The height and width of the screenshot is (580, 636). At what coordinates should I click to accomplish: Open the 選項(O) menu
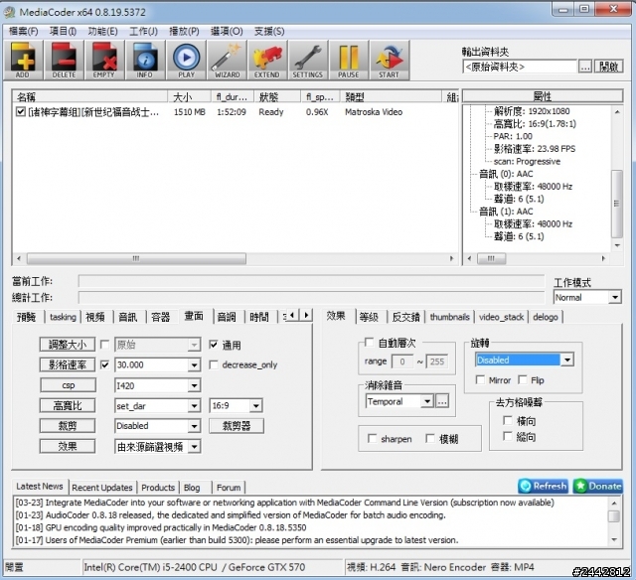(x=227, y=31)
